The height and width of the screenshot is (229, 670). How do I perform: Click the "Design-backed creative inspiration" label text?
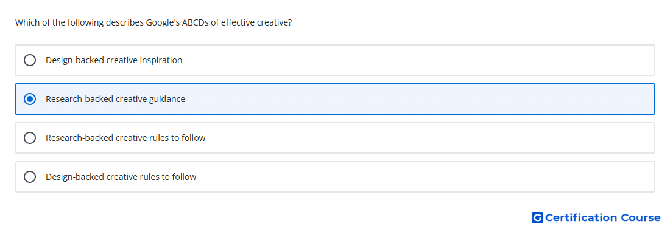(114, 60)
